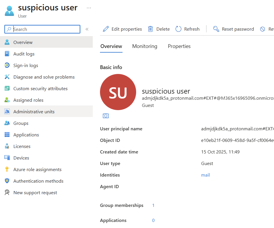This screenshot has width=274, height=228.
Task: Open the mail identities link
Action: [x=206, y=175]
